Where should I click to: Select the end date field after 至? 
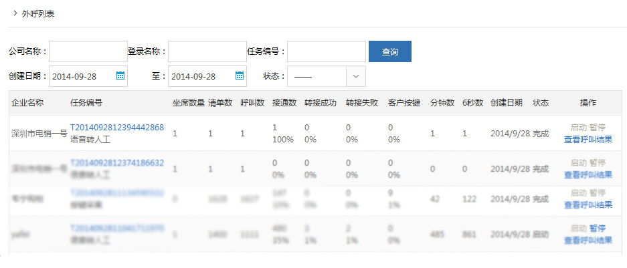(201, 76)
